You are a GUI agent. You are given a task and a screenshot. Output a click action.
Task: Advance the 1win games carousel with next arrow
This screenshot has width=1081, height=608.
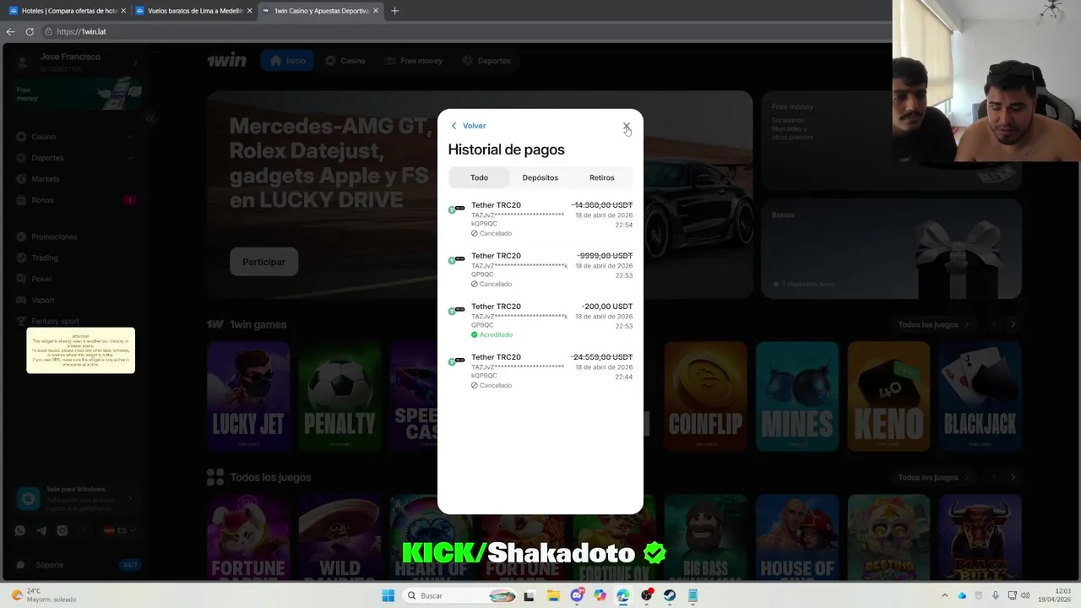click(1013, 324)
